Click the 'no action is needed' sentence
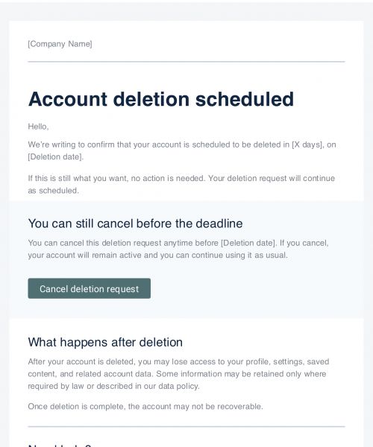The width and height of the screenshot is (373, 447). (x=116, y=178)
